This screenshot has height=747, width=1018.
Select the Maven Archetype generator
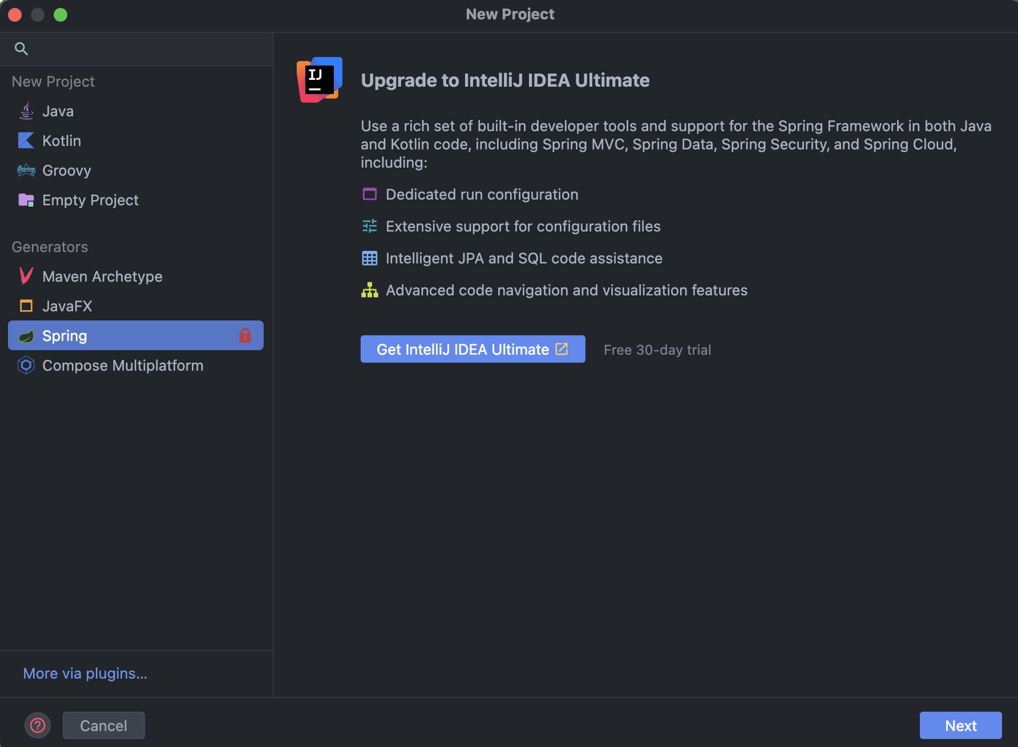(x=136, y=277)
